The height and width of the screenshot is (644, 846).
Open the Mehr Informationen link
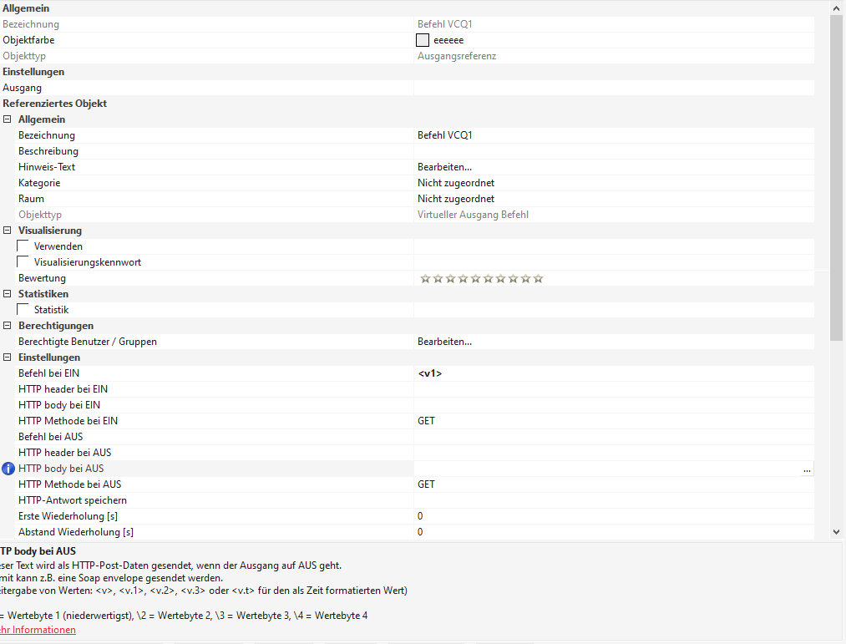[x=38, y=630]
